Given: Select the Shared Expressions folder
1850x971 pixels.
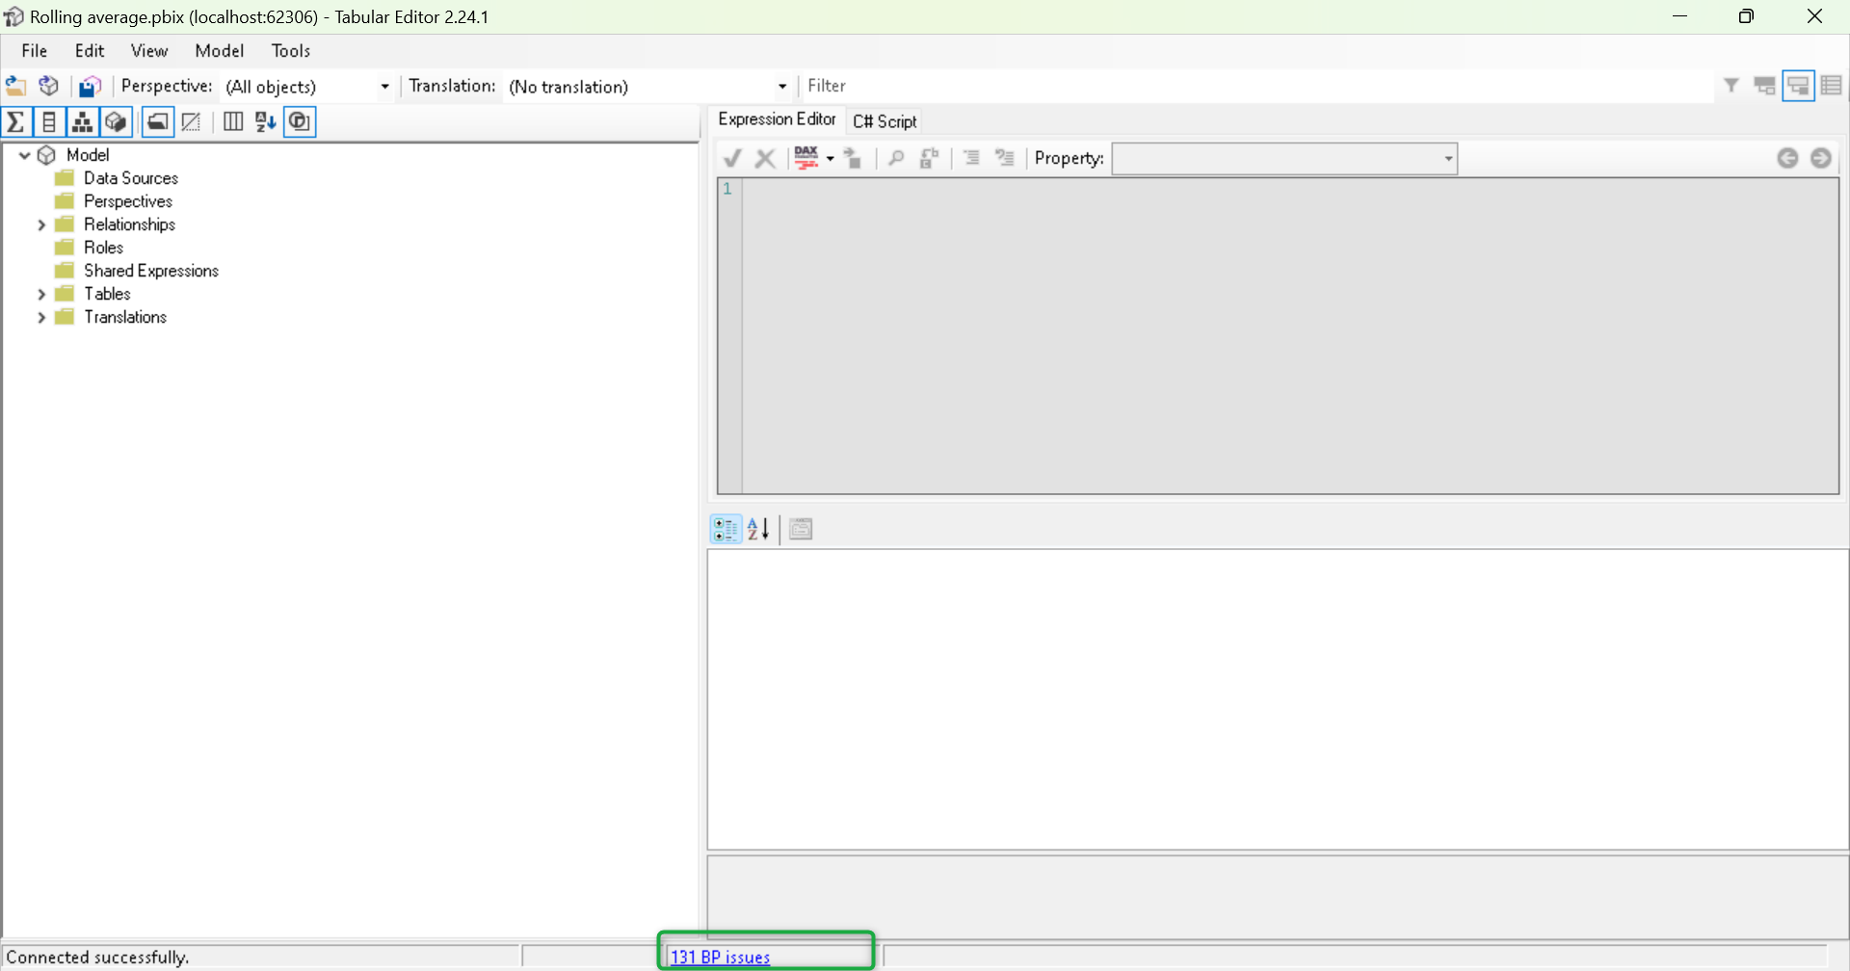Looking at the screenshot, I should tap(151, 271).
